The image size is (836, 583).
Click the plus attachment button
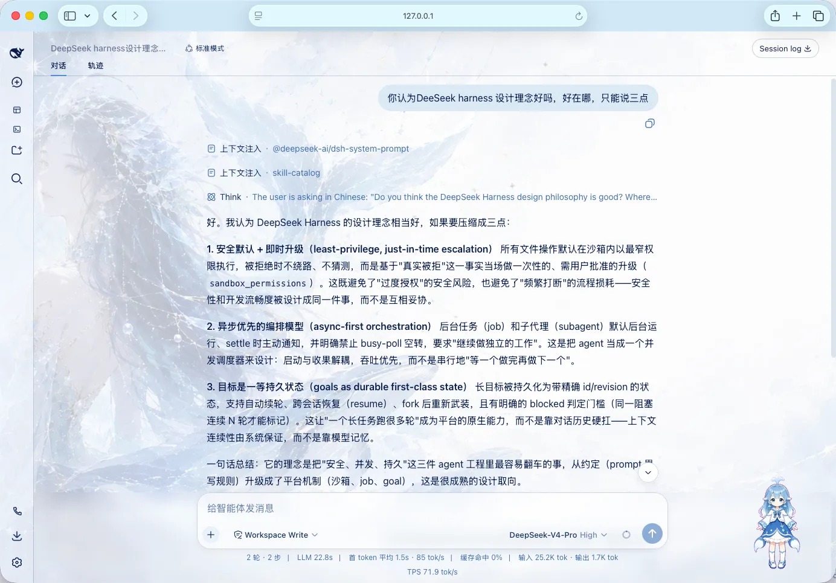[x=211, y=535]
